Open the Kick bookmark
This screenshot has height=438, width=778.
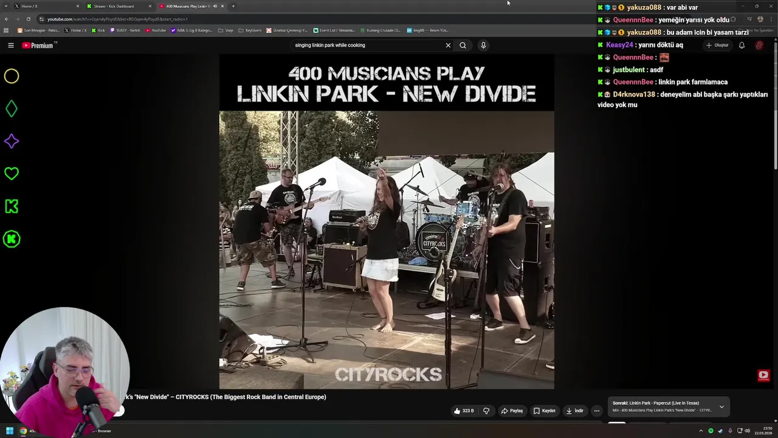98,30
